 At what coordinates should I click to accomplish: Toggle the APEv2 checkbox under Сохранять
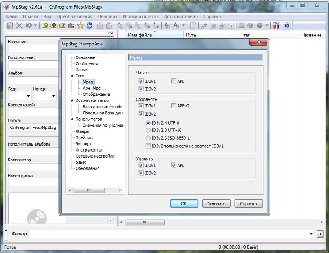point(174,106)
